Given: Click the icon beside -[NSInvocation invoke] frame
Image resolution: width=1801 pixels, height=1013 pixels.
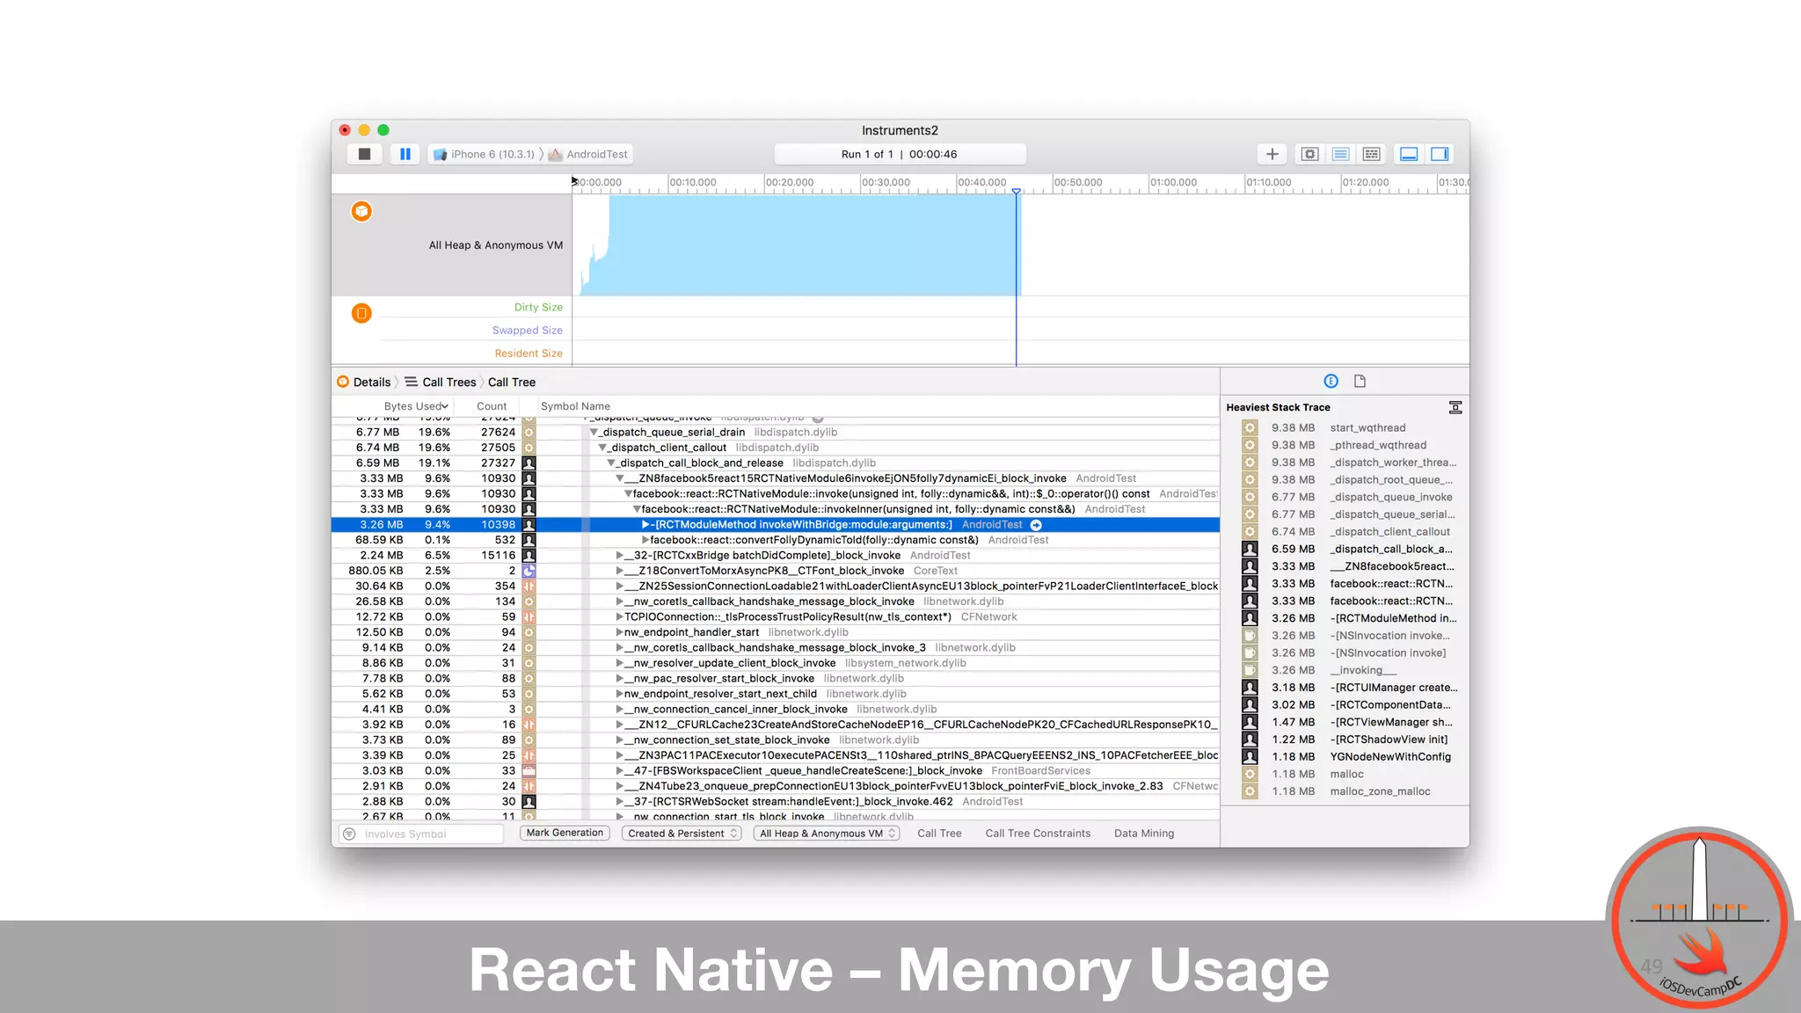Looking at the screenshot, I should pyautogui.click(x=1249, y=653).
